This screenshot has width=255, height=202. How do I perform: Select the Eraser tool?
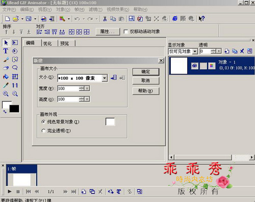point(6,68)
